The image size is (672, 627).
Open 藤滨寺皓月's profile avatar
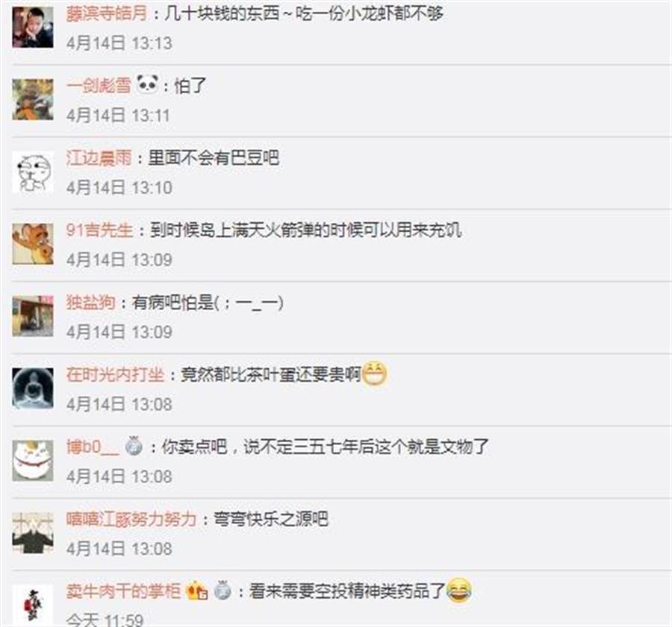tap(33, 27)
